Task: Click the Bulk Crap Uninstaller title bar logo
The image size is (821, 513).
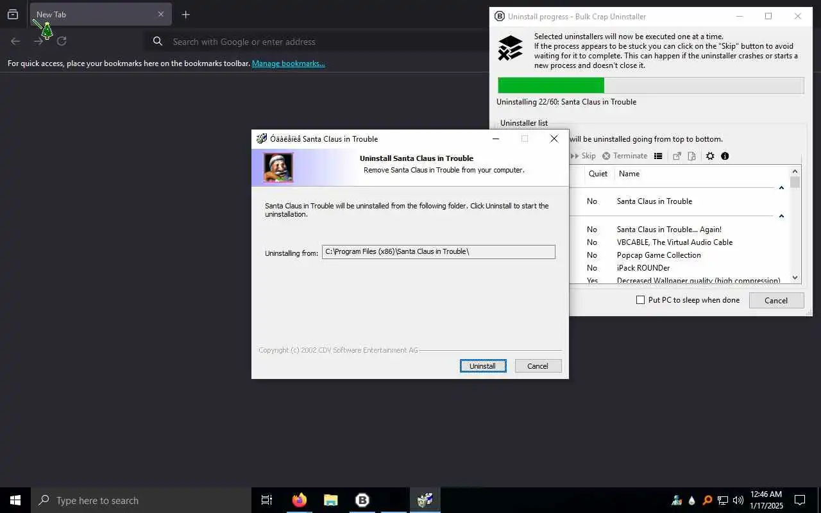Action: point(500,17)
